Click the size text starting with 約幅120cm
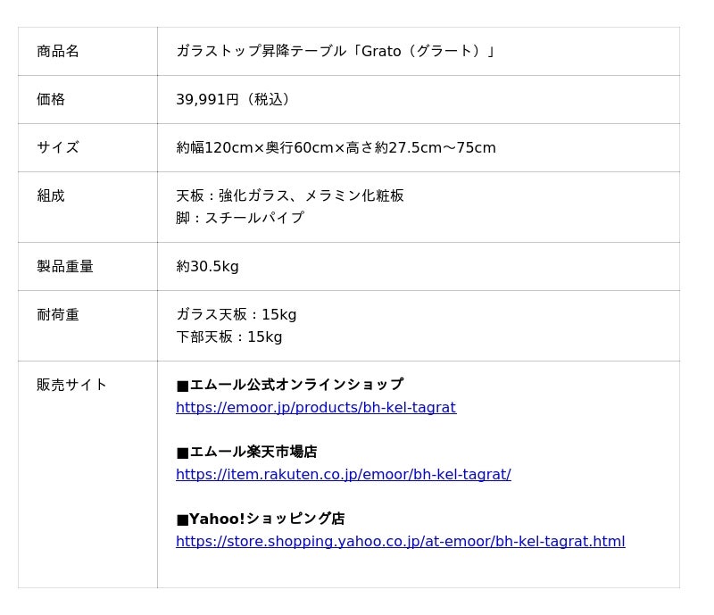Image resolution: width=714 pixels, height=615 pixels. 336,148
